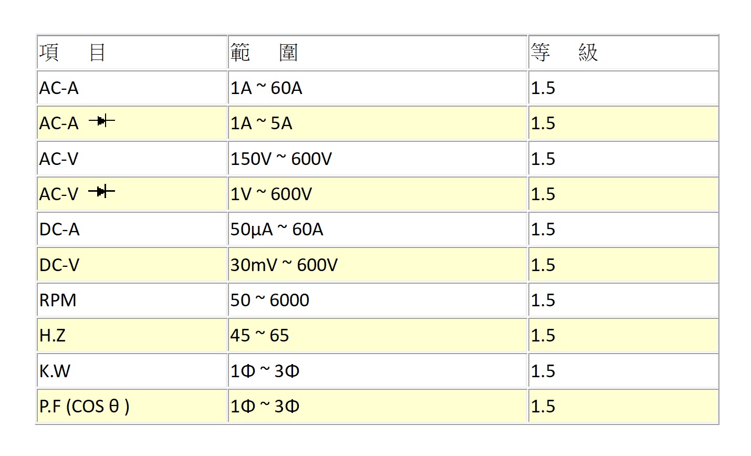Image resolution: width=751 pixels, height=456 pixels.
Task: Click the diode symbol beside AC-V
Action: point(101,191)
